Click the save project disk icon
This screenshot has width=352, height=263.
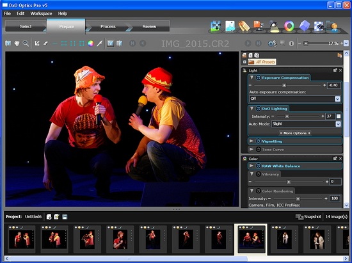point(65,217)
